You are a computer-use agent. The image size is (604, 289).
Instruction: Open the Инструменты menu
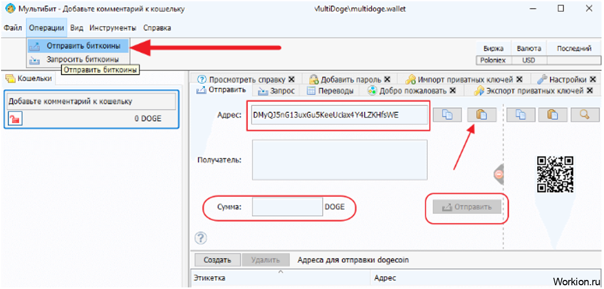(112, 28)
